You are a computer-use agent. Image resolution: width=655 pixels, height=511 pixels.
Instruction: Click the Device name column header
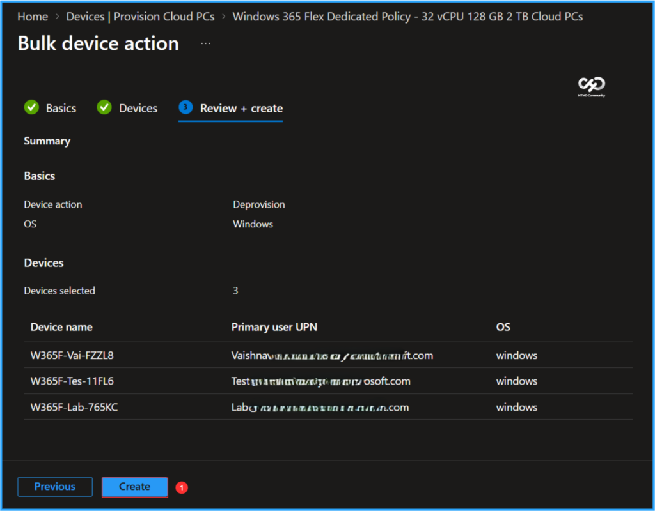coord(61,327)
